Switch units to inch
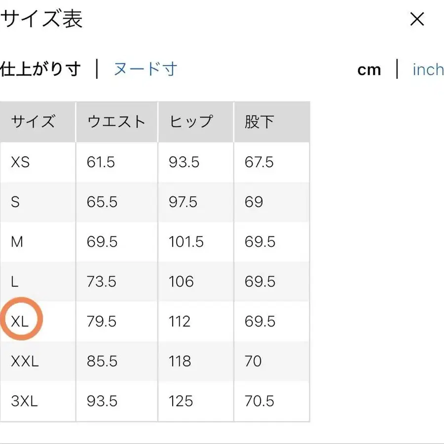Image resolution: width=444 pixels, height=444 pixels. pos(427,70)
